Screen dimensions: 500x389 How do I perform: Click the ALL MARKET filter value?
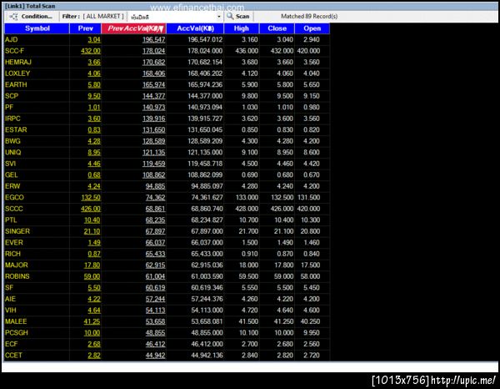pyautogui.click(x=103, y=17)
